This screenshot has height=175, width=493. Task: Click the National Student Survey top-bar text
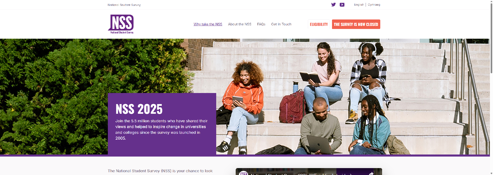(x=124, y=5)
